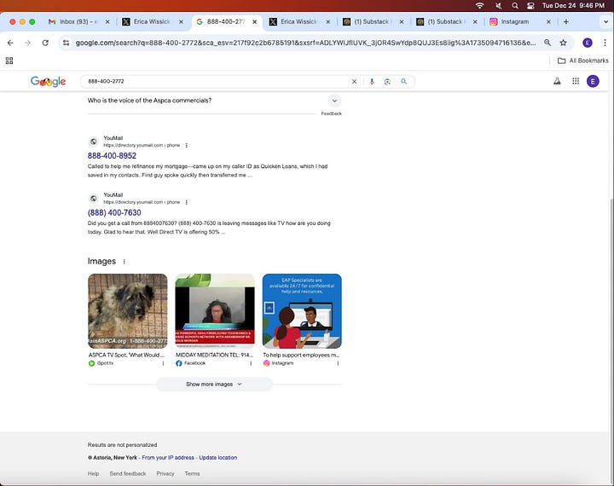This screenshot has height=486, width=614.
Task: Open the Google account avatar E
Action: [x=593, y=82]
